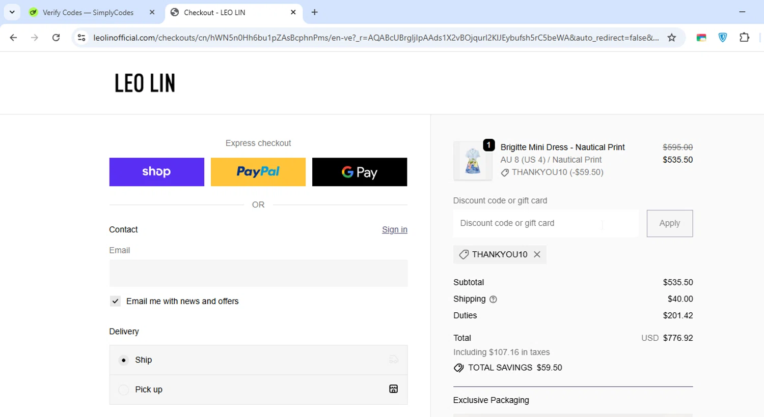
Task: Click the address bar URL
Action: tap(376, 38)
